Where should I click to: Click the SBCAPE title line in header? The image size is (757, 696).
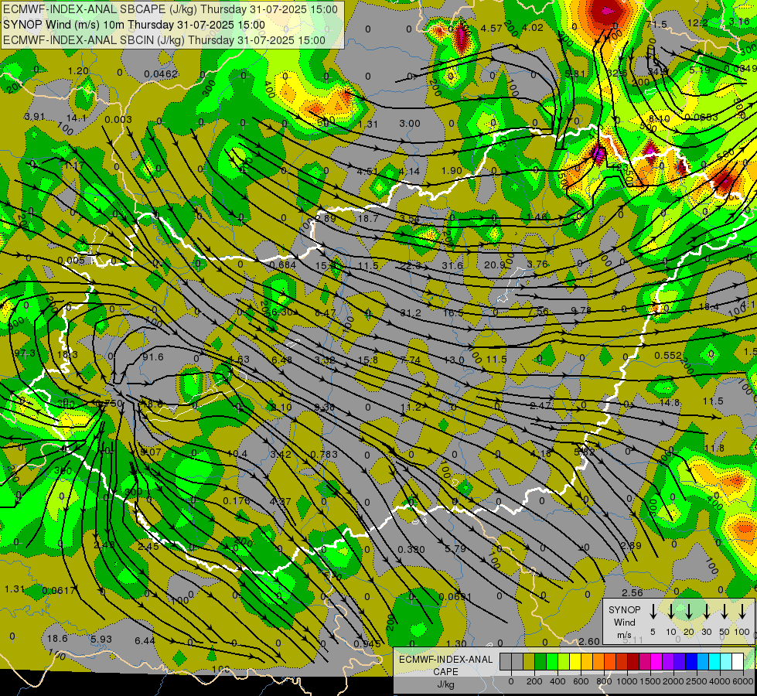(x=170, y=9)
